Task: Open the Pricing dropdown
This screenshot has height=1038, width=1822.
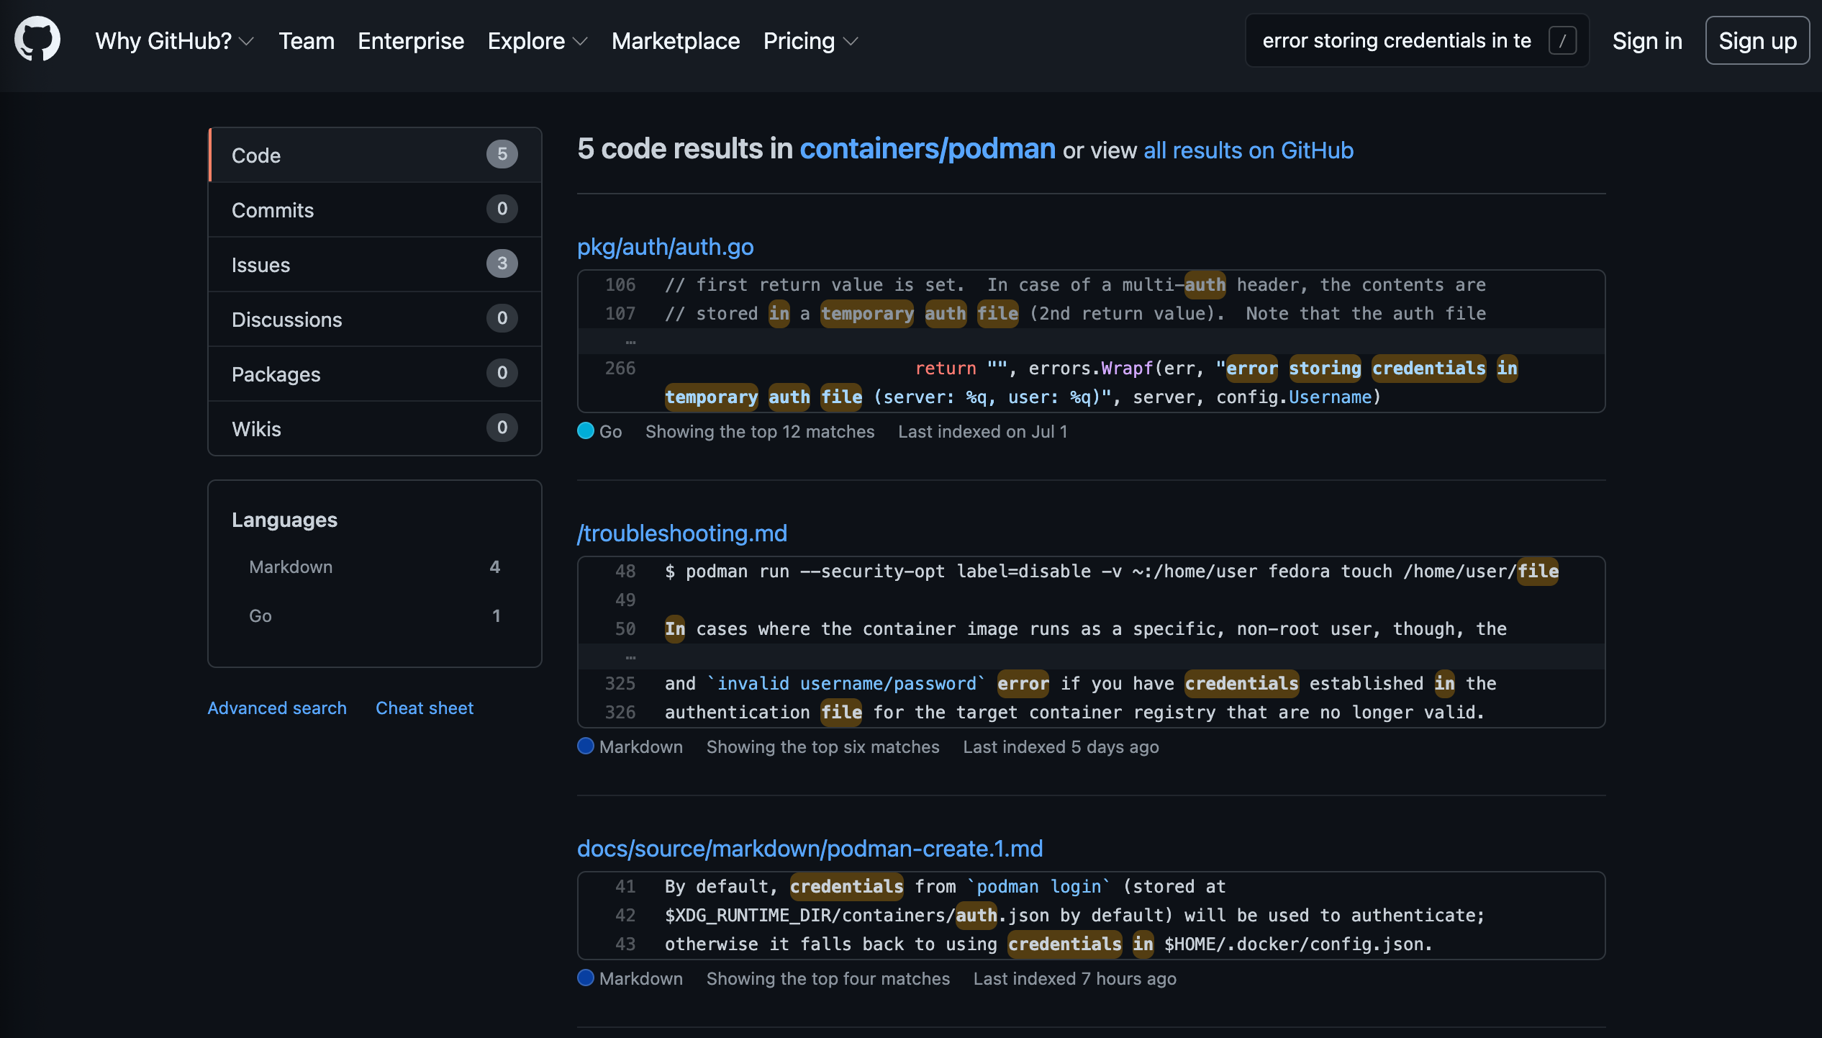Action: coord(810,41)
